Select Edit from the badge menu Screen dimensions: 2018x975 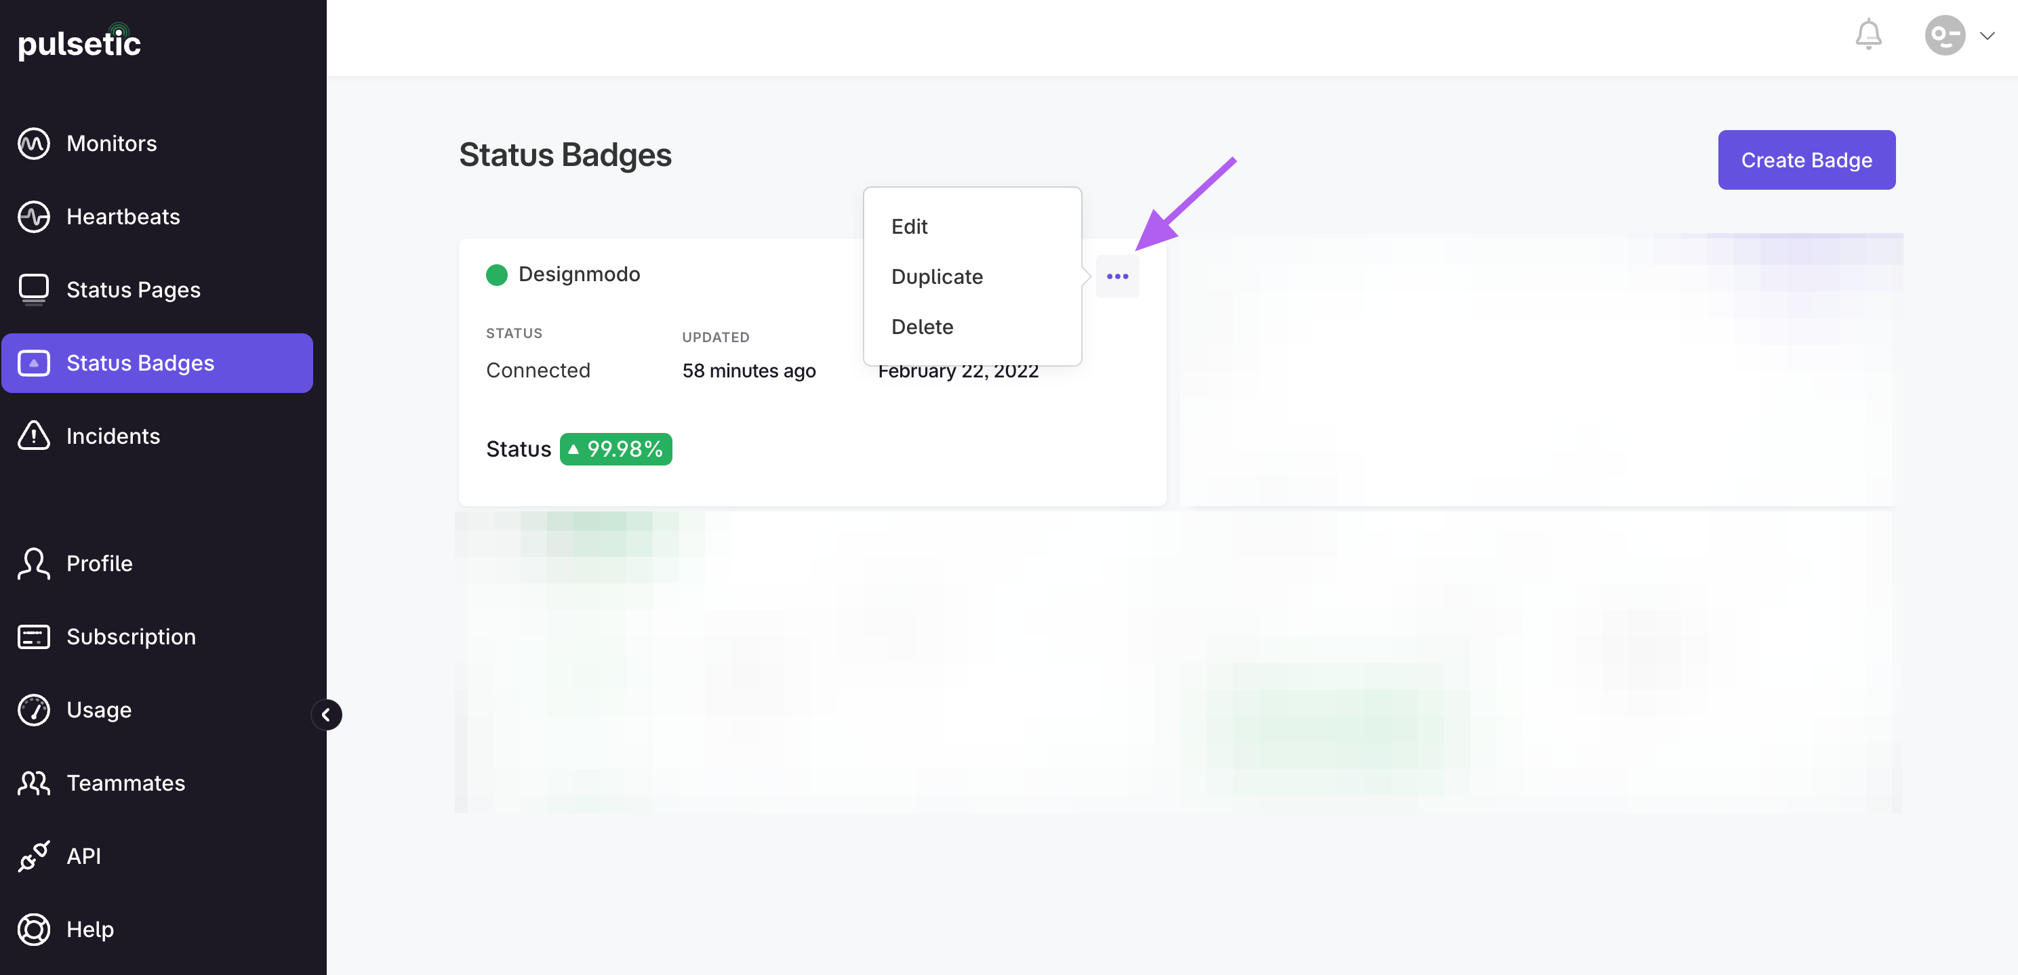click(x=909, y=226)
